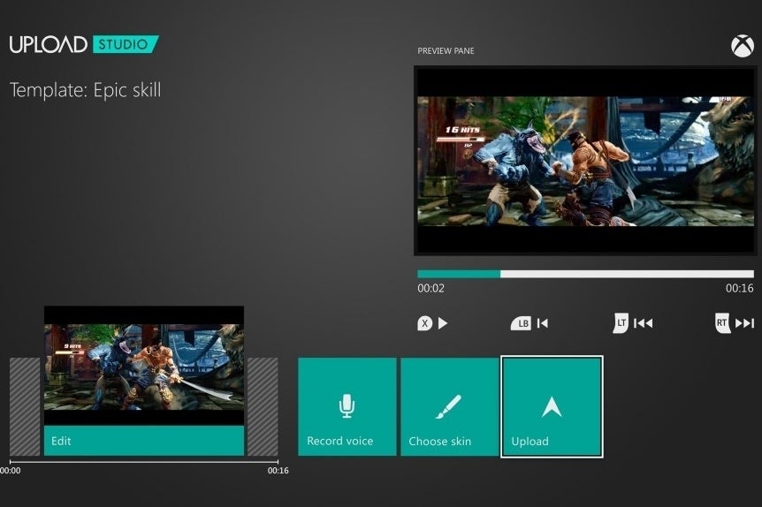Click the preview pane video
The height and width of the screenshot is (507, 762).
click(x=585, y=161)
